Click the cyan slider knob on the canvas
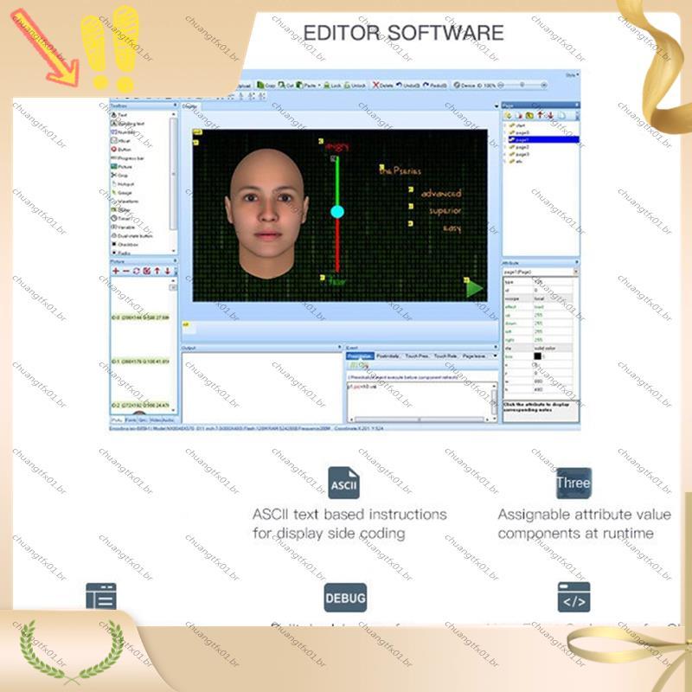 337,212
